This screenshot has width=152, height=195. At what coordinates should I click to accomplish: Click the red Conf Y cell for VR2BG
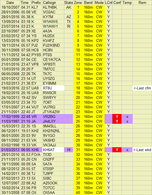(x=117, y=116)
